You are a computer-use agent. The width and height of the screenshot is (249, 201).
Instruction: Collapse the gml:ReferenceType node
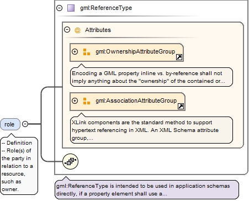[59, 8]
